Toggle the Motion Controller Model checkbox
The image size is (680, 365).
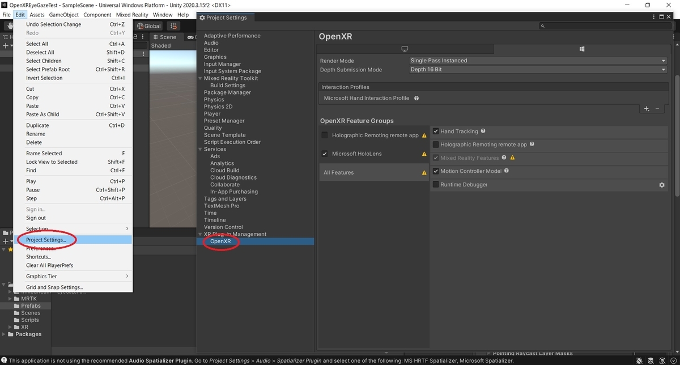point(436,171)
